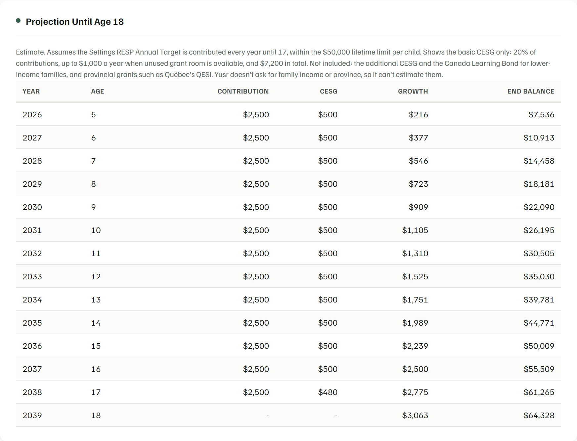The width and height of the screenshot is (577, 441).
Task: Click end balance $30,505
Action: (x=539, y=254)
